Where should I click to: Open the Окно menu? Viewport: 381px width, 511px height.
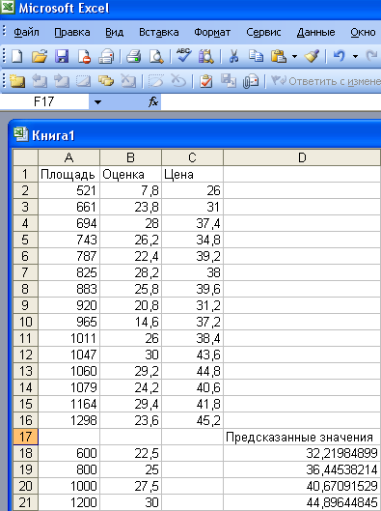click(x=363, y=32)
